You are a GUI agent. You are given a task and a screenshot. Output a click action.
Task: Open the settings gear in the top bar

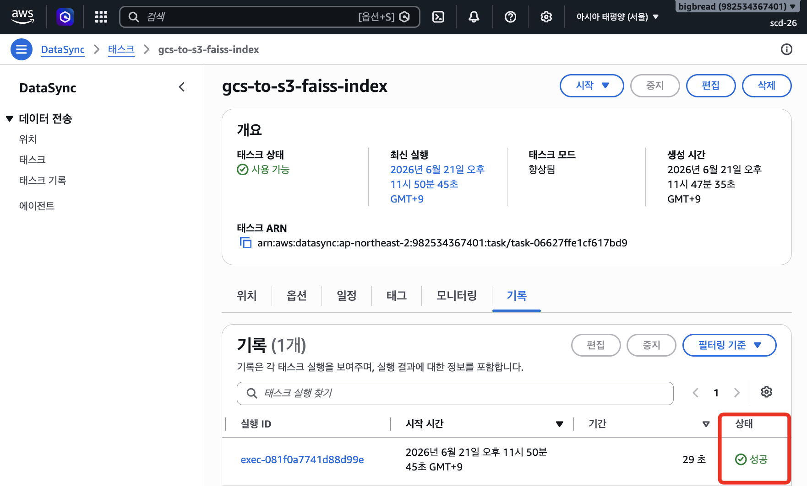pyautogui.click(x=546, y=17)
